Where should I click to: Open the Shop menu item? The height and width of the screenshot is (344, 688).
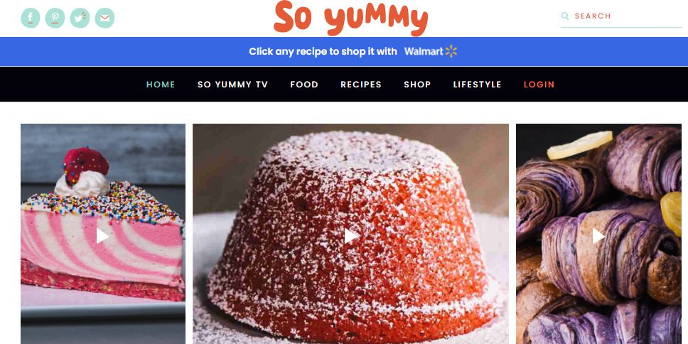point(417,85)
